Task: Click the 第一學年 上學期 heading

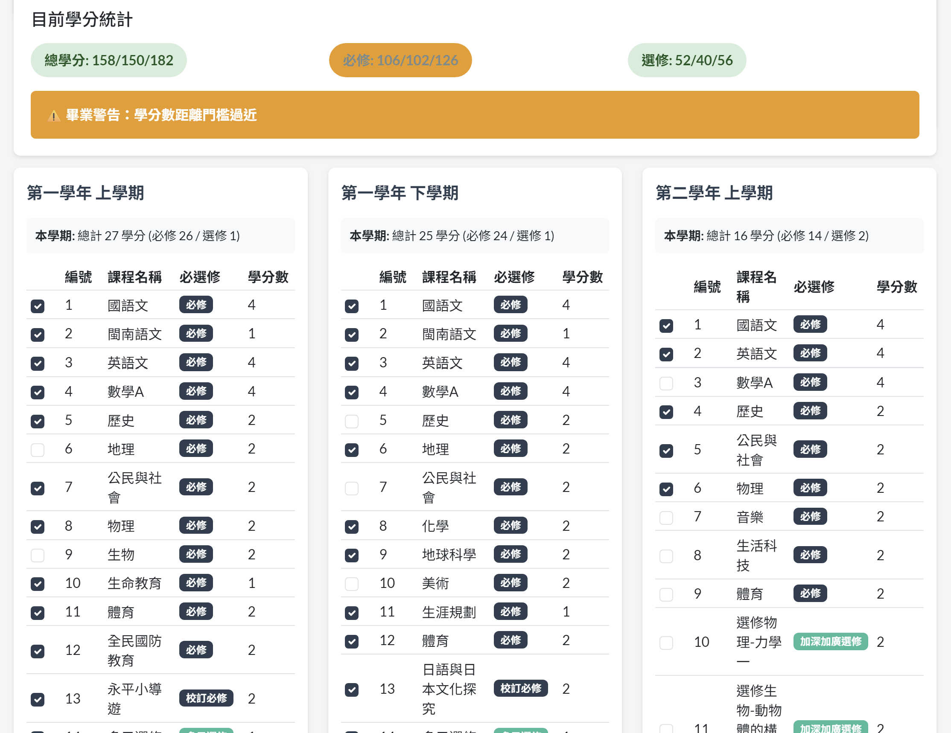Action: click(x=85, y=192)
